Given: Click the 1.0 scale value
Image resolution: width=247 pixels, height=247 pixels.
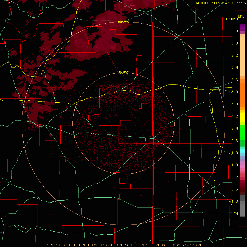Looking at the screenshot, I should (x=235, y=165).
